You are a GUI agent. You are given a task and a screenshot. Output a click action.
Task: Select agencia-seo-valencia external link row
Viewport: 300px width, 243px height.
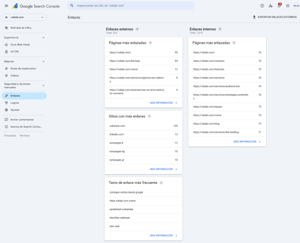tap(144, 80)
